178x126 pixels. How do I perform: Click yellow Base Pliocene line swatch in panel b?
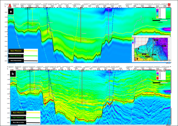(x=33, y=113)
